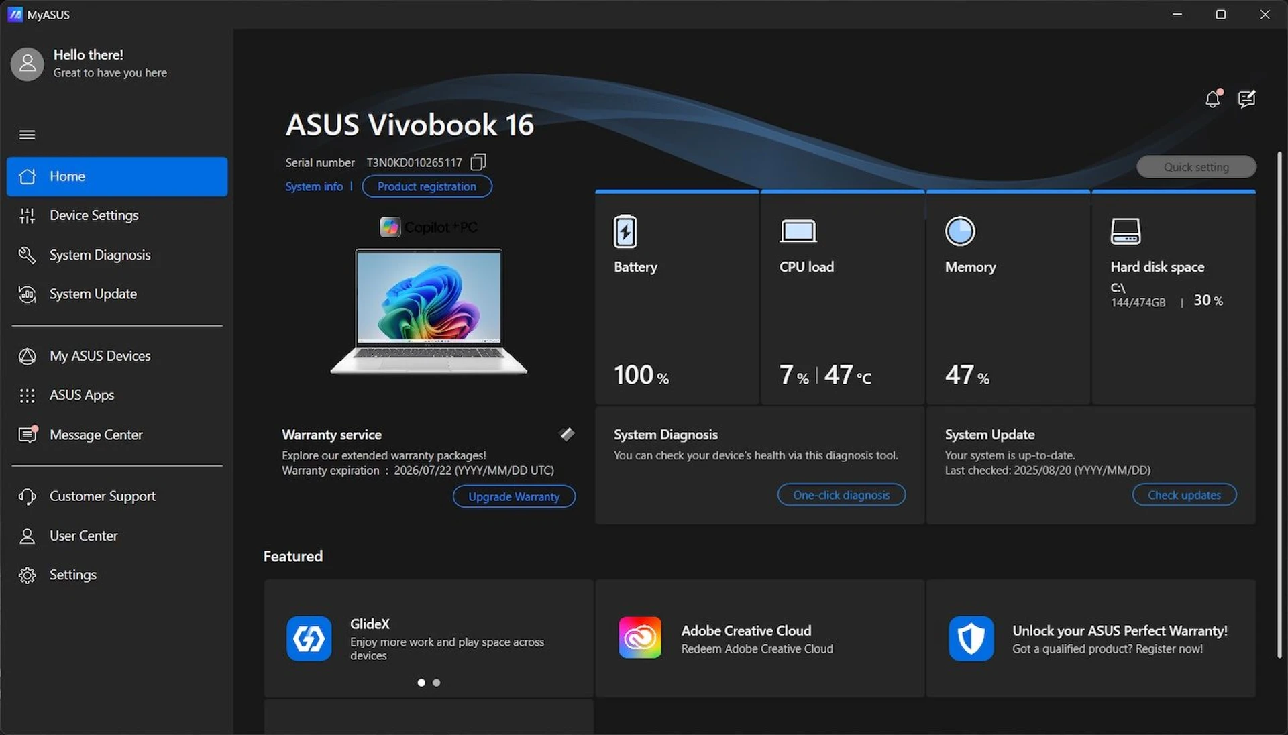This screenshot has width=1288, height=735.
Task: Click the vertical scrollbar on the right
Action: pos(1279,405)
